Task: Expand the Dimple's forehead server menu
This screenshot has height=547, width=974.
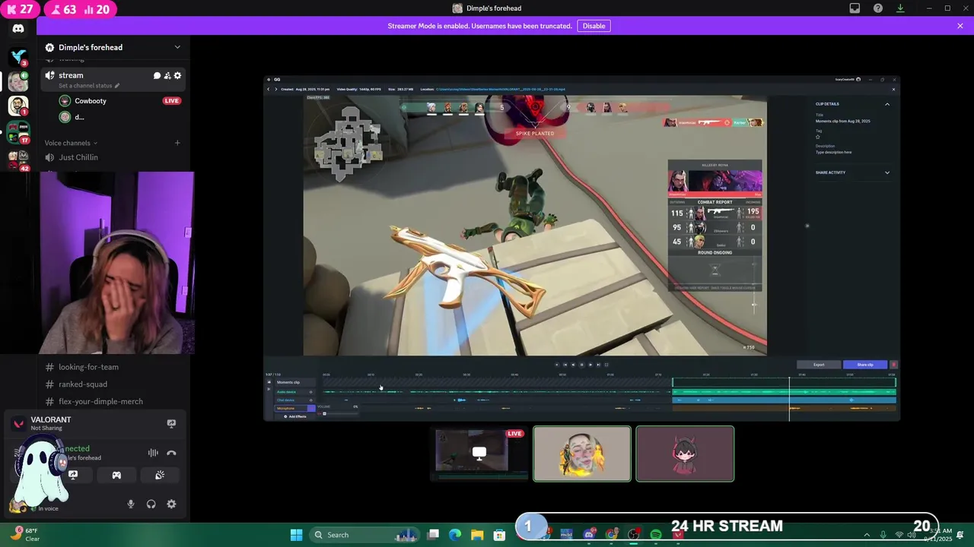Action: [x=177, y=47]
